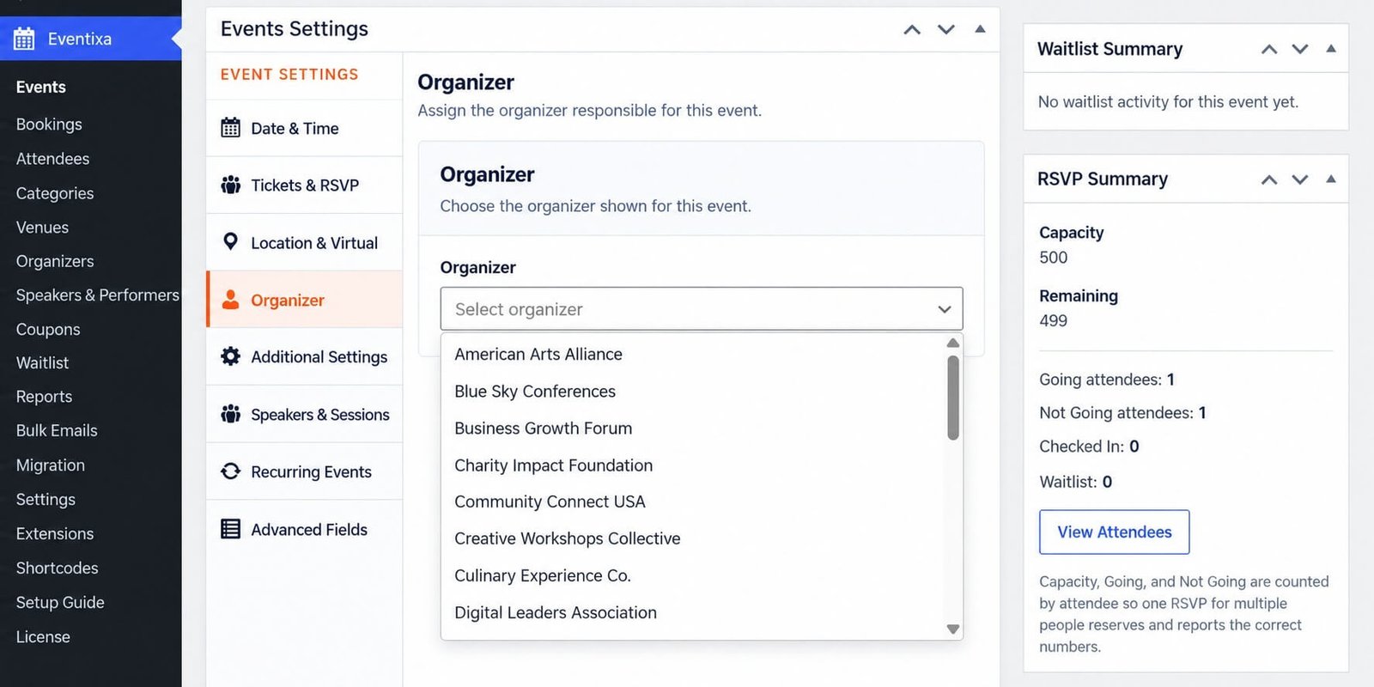Click the organizer list scrollbar thumb
The width and height of the screenshot is (1374, 687).
click(x=952, y=398)
